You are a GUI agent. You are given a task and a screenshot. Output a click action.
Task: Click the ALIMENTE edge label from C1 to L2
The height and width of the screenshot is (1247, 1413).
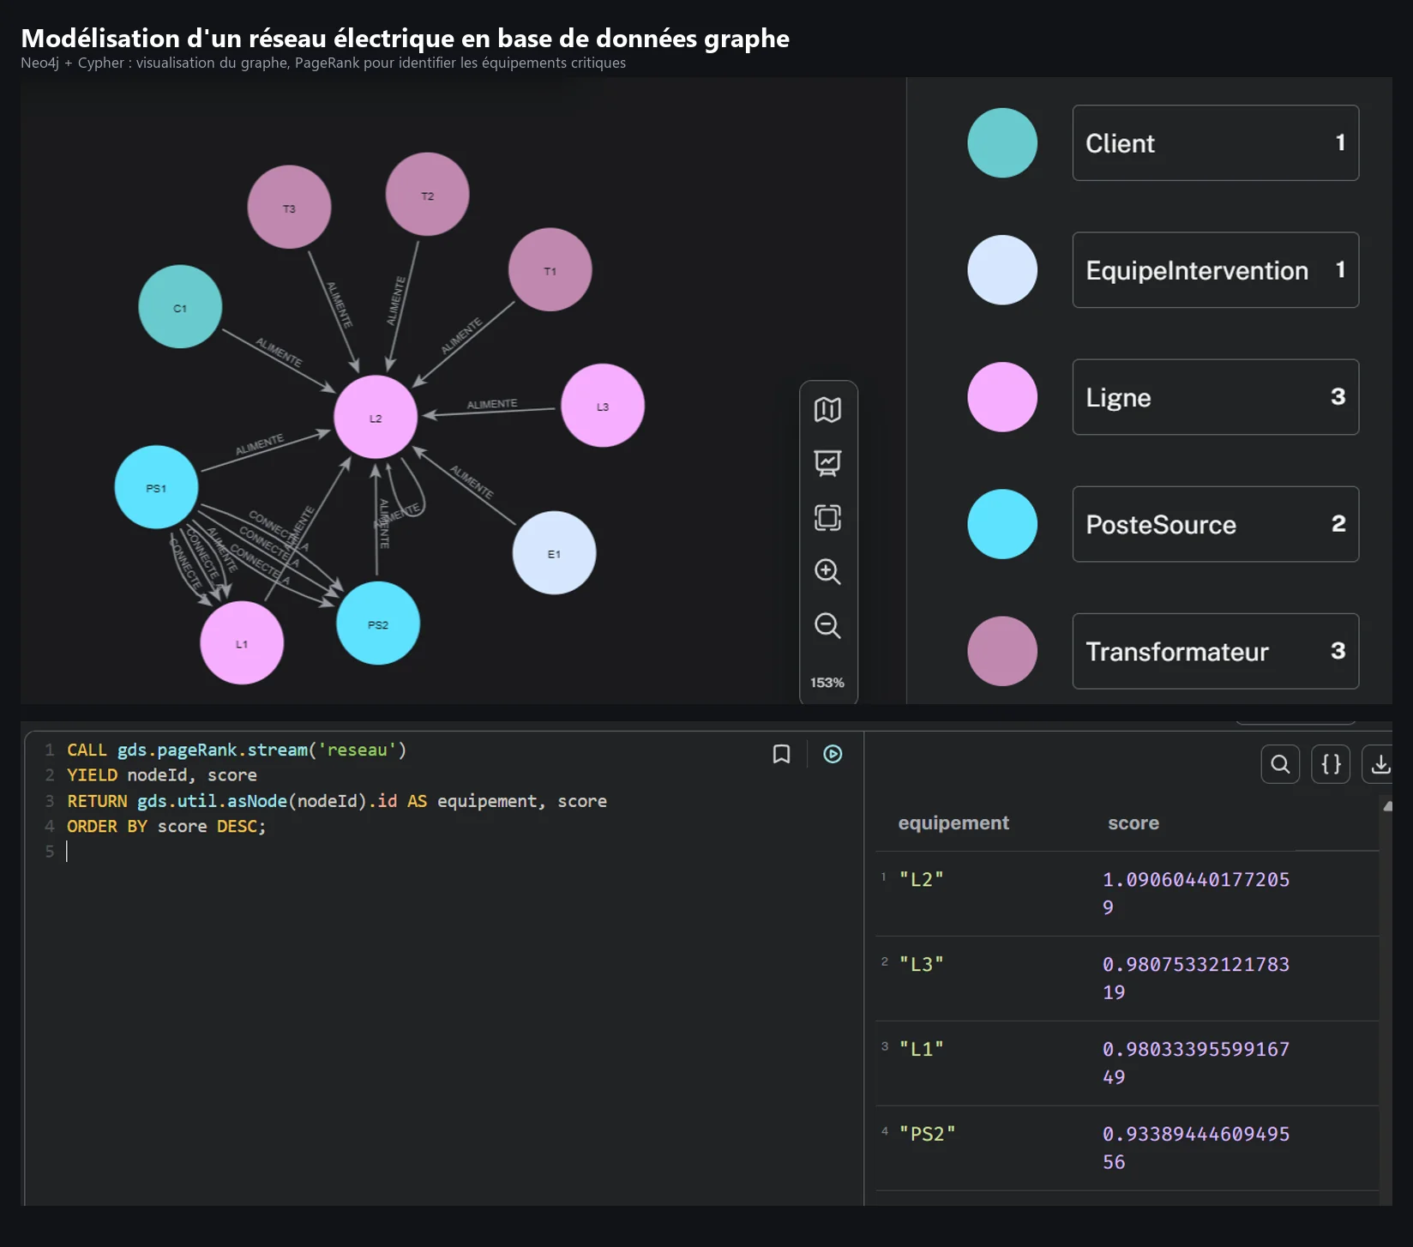coord(280,352)
